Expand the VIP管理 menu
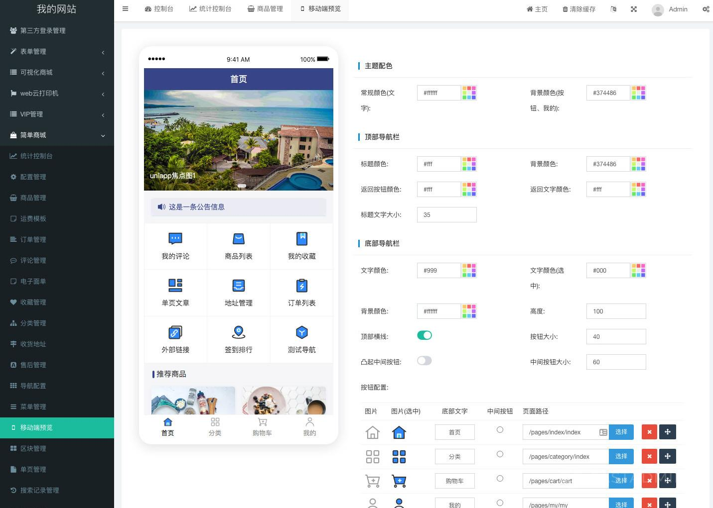The width and height of the screenshot is (713, 508). 57,114
